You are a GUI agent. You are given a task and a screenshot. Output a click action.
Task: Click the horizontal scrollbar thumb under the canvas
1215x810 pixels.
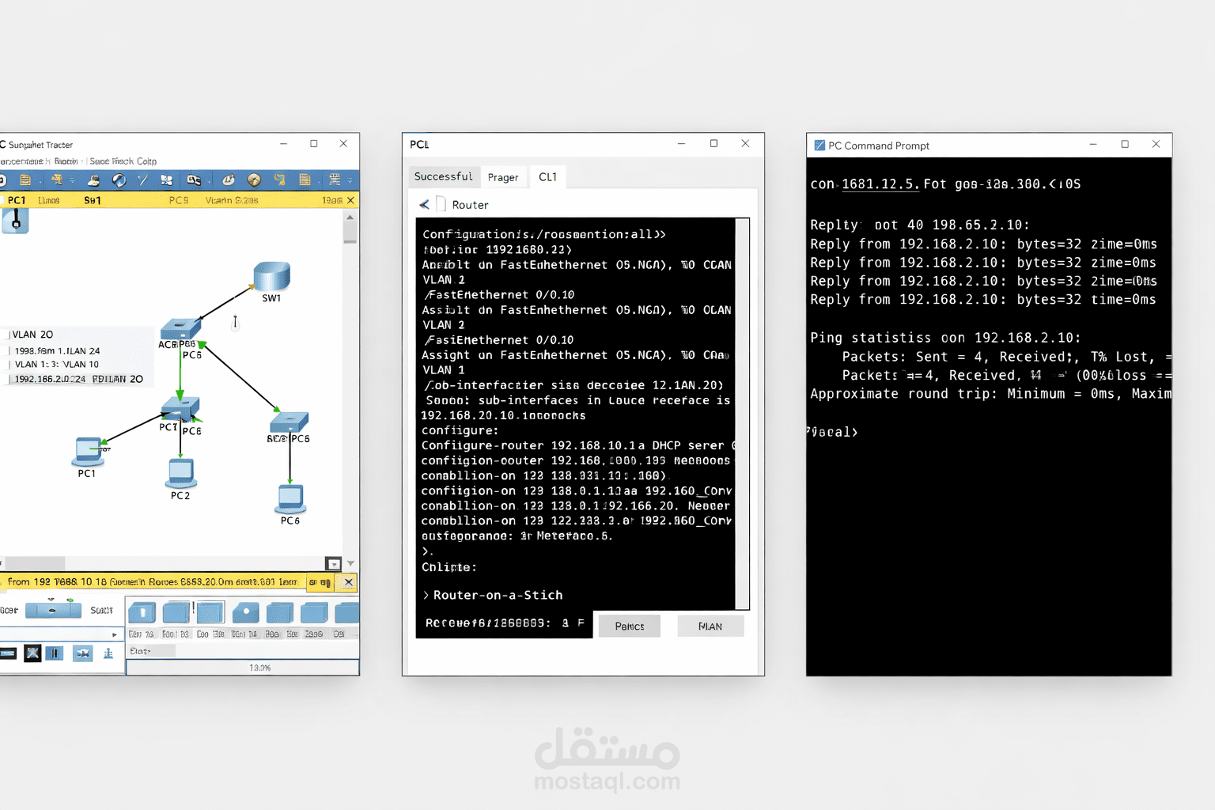[36, 563]
